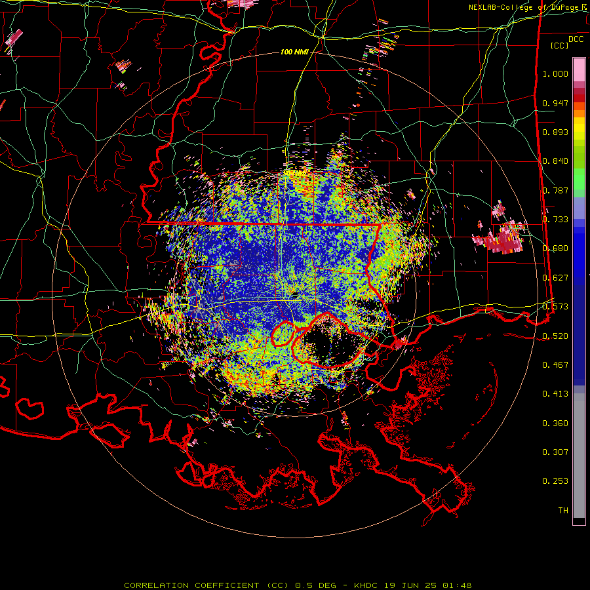The image size is (590, 590).
Task: Select the red 0.947 segment of the color bar
Action: point(579,98)
